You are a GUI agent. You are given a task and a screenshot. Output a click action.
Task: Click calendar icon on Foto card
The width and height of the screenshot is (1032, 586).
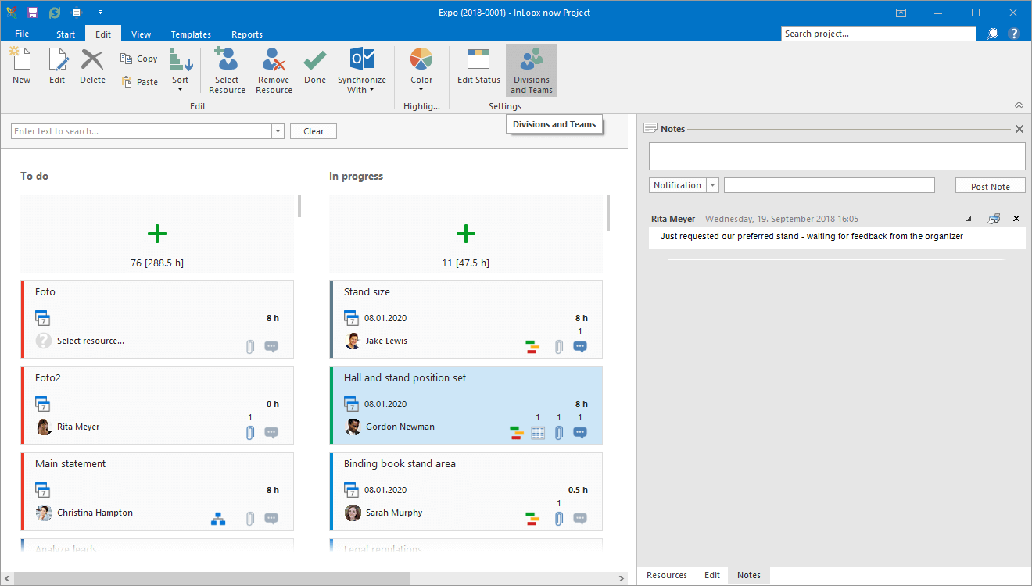click(x=43, y=318)
